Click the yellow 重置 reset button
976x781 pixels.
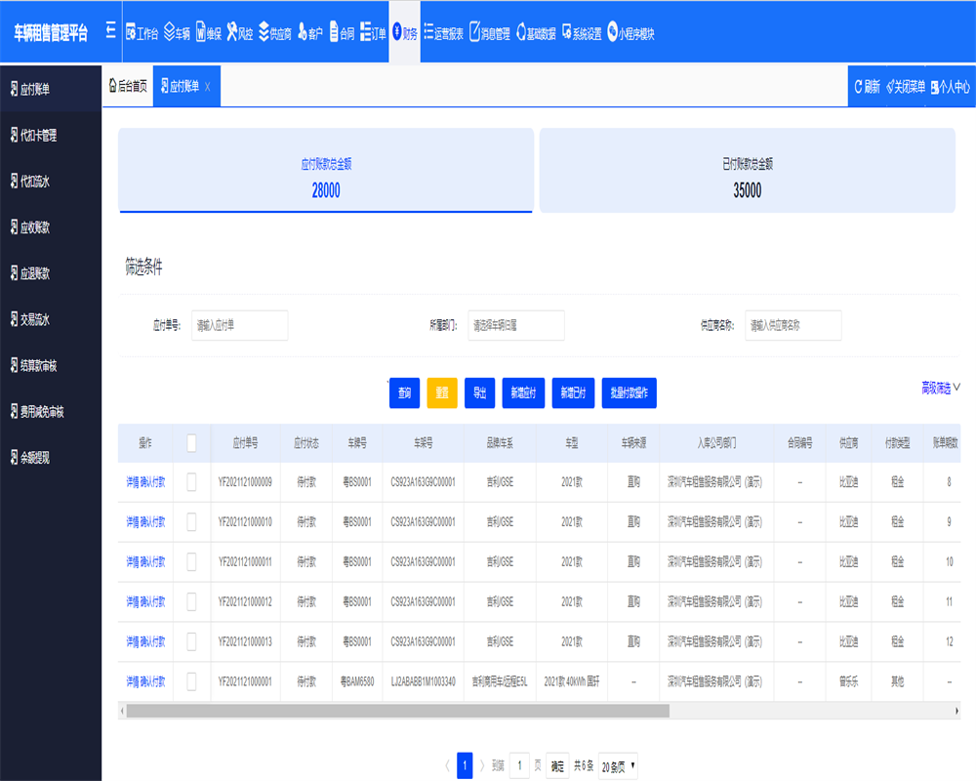[441, 392]
